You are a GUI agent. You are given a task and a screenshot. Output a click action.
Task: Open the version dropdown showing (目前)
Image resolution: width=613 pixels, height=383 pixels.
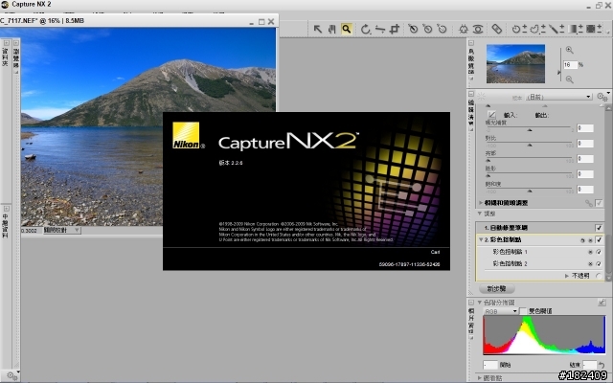coord(558,97)
